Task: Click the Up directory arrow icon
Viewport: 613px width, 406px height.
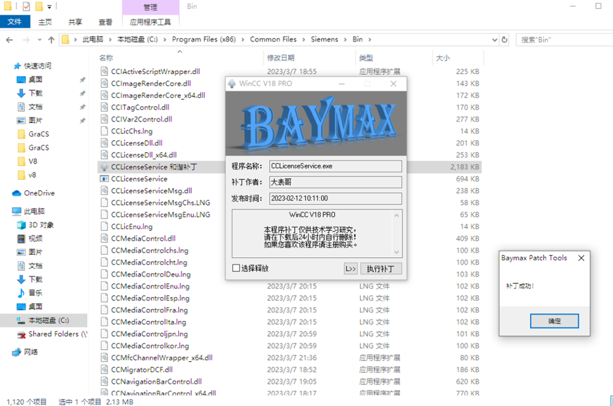Action: pos(51,40)
